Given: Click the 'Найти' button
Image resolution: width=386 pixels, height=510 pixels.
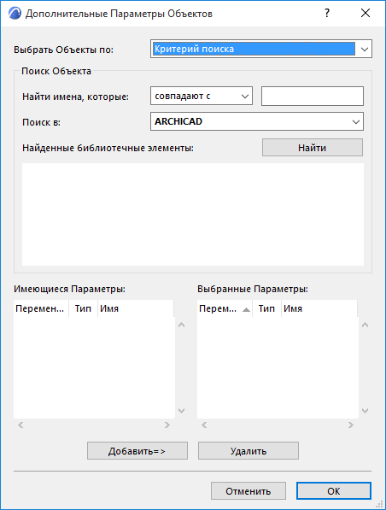Looking at the screenshot, I should (313, 148).
